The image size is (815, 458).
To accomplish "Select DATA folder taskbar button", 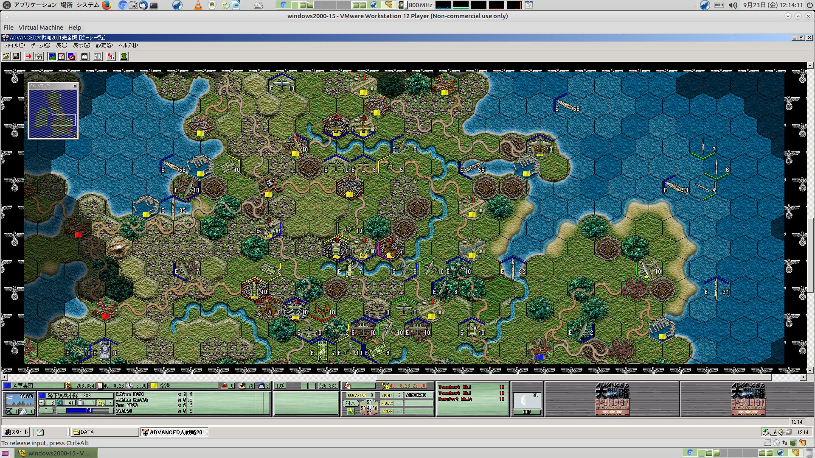I will pos(105,432).
